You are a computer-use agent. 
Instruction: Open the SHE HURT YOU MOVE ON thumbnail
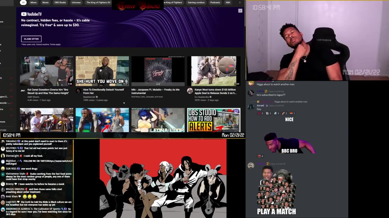tap(102, 71)
